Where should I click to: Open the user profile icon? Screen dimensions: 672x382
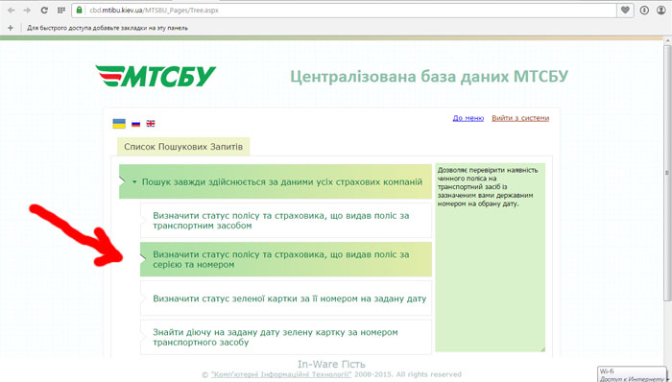(660, 11)
